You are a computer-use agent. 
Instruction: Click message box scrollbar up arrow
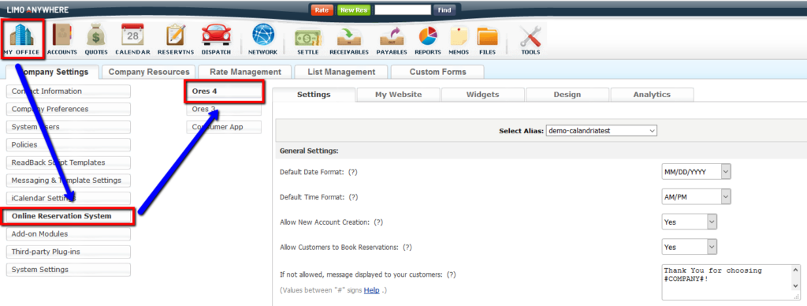[796, 270]
